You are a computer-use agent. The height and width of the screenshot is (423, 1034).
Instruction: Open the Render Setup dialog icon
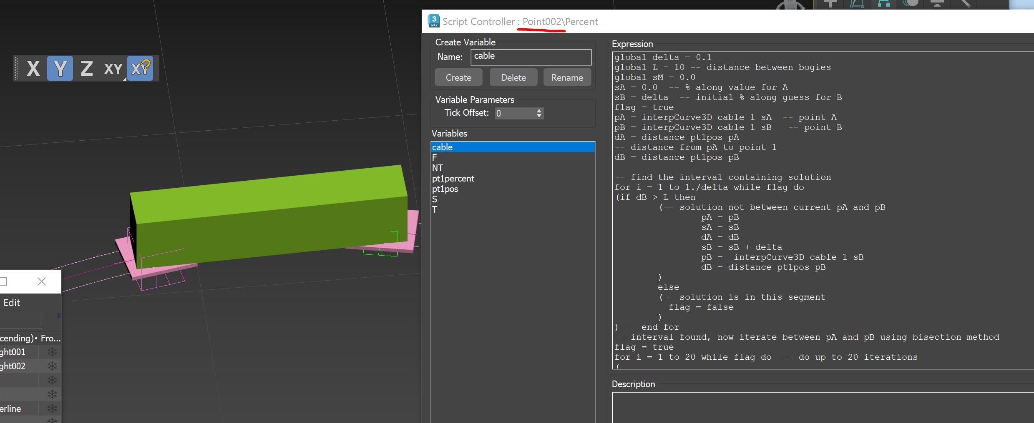[x=938, y=5]
